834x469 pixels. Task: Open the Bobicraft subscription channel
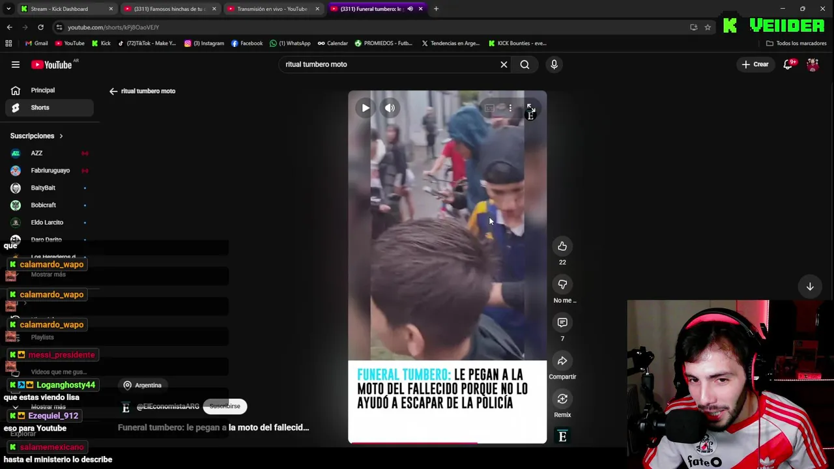[x=49, y=205]
